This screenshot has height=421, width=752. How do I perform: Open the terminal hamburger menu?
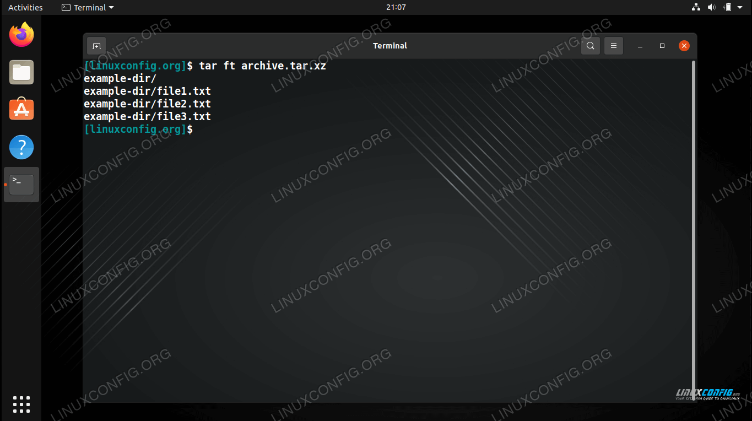pos(614,46)
